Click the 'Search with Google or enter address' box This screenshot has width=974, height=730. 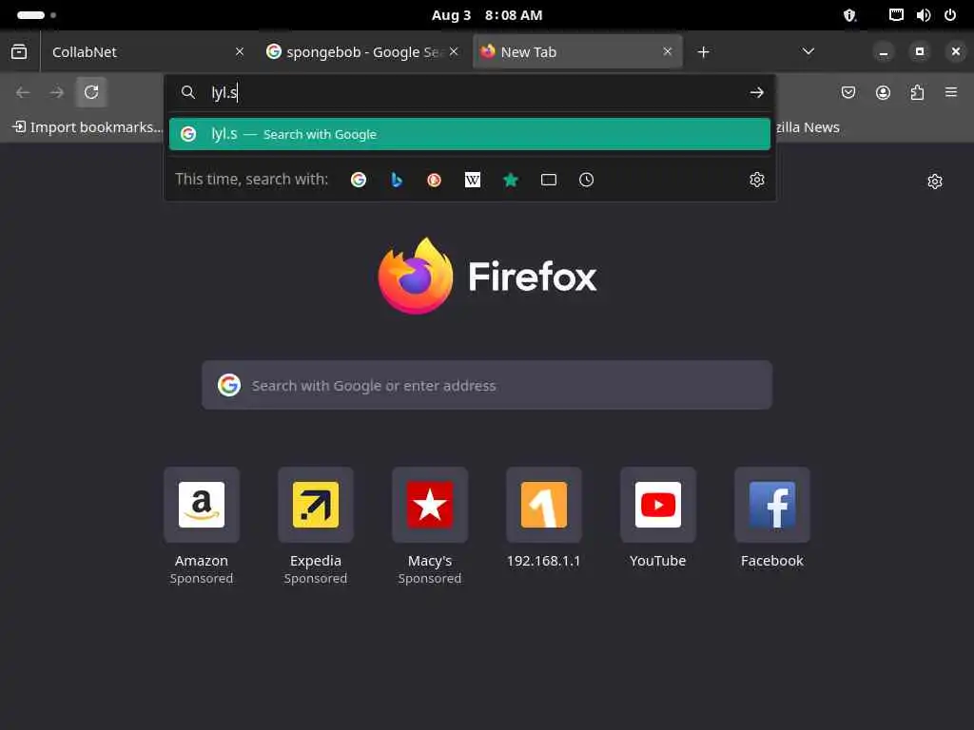[x=487, y=386]
